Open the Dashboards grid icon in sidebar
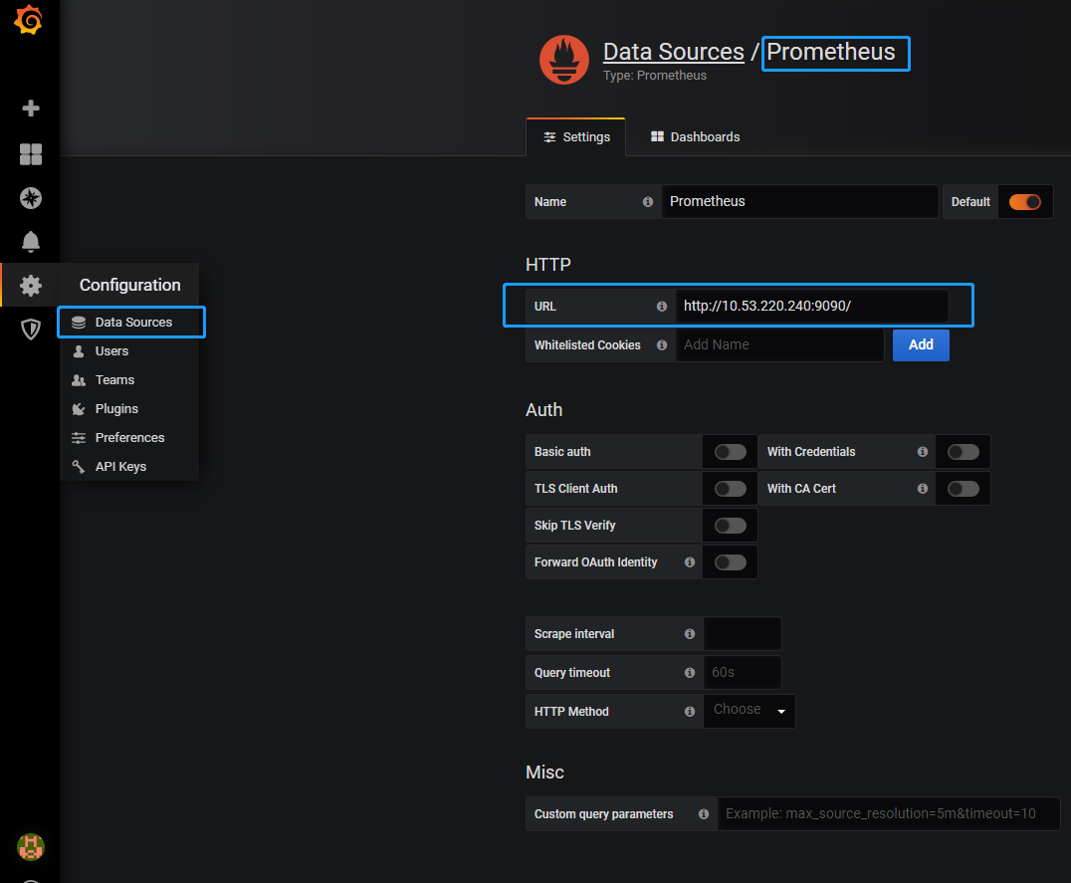The height and width of the screenshot is (883, 1071). pos(31,154)
